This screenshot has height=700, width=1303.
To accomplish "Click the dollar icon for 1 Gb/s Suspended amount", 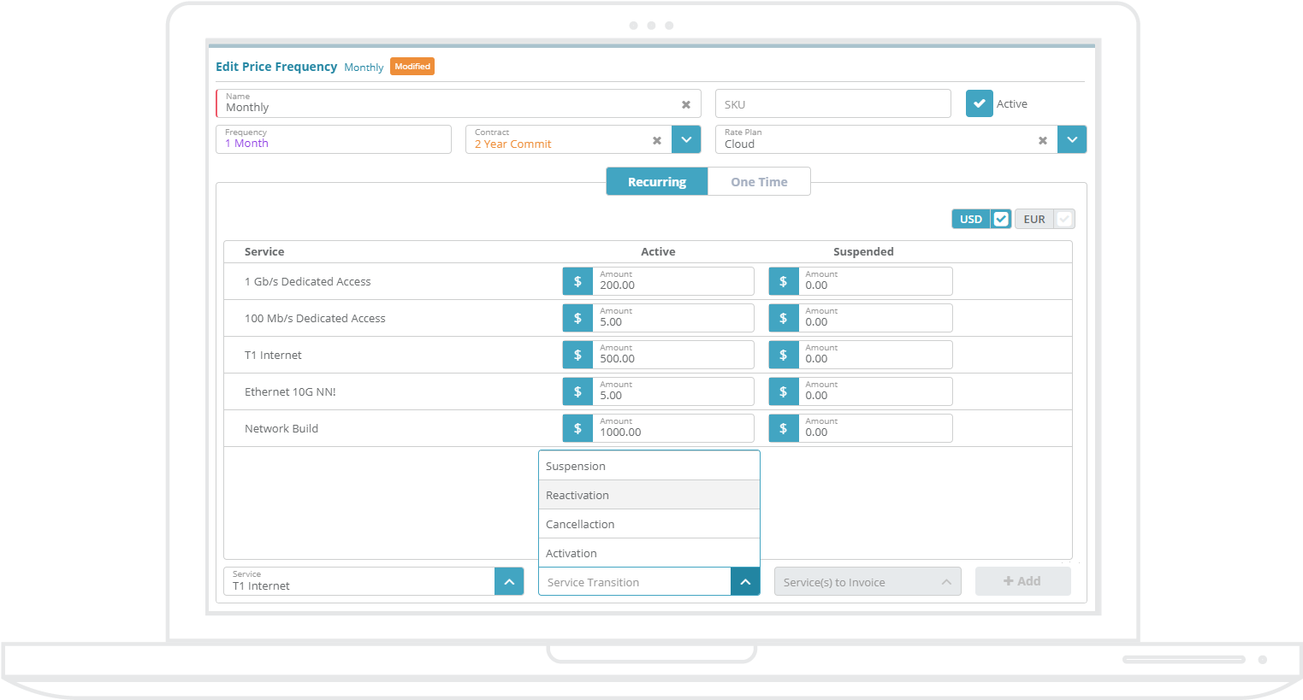I will point(784,280).
